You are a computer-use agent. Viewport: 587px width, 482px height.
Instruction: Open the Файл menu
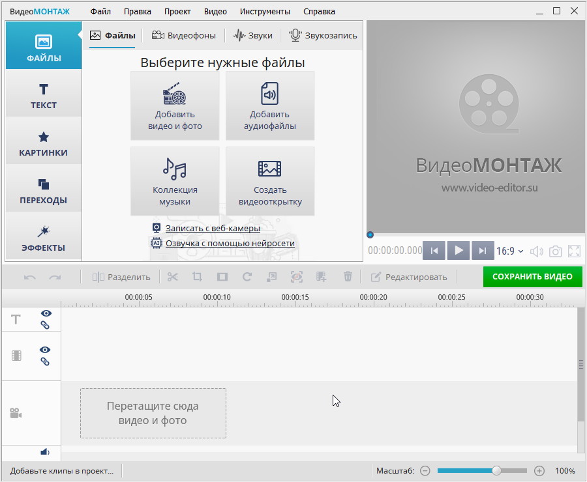point(100,12)
